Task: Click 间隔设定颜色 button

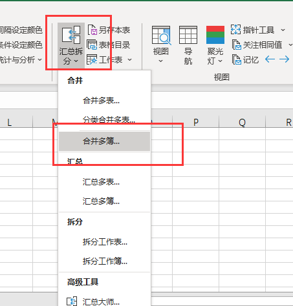Action: (x=21, y=30)
